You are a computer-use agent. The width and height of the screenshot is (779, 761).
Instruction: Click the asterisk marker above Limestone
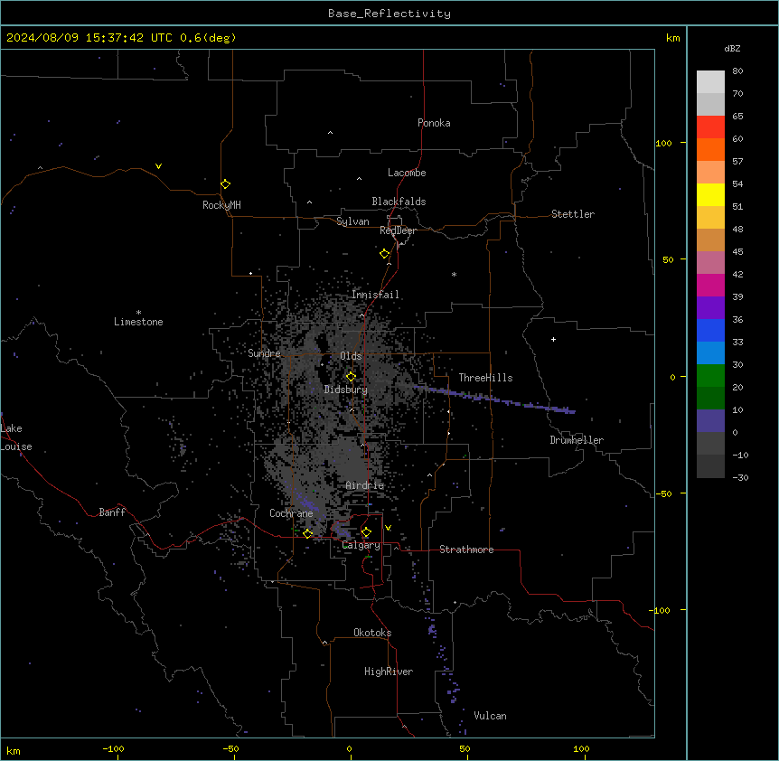click(138, 312)
